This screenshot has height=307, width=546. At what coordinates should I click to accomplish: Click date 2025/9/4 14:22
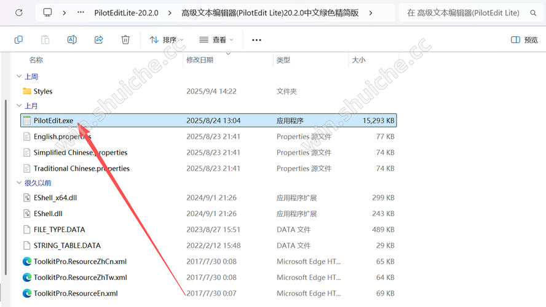pos(212,91)
